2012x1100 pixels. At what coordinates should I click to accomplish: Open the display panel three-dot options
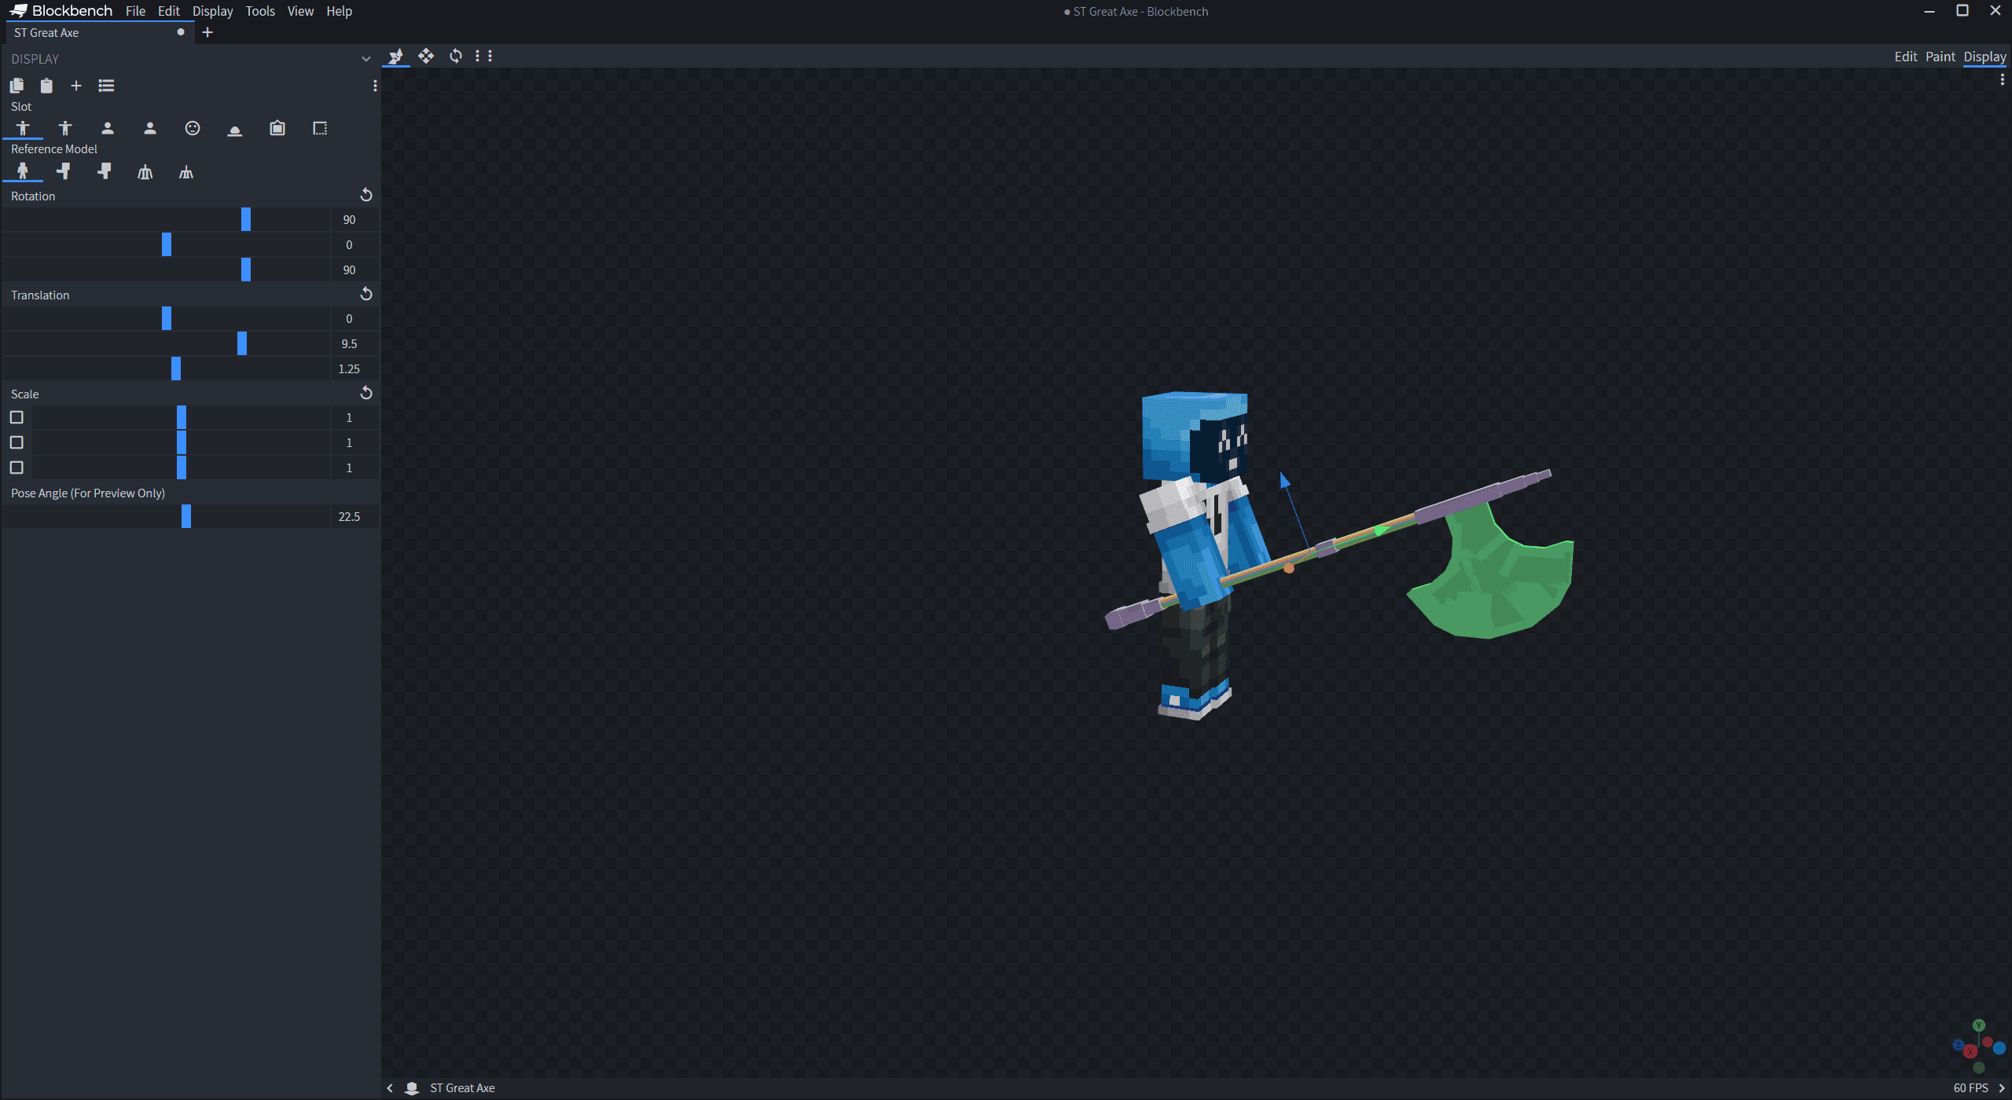[x=375, y=86]
